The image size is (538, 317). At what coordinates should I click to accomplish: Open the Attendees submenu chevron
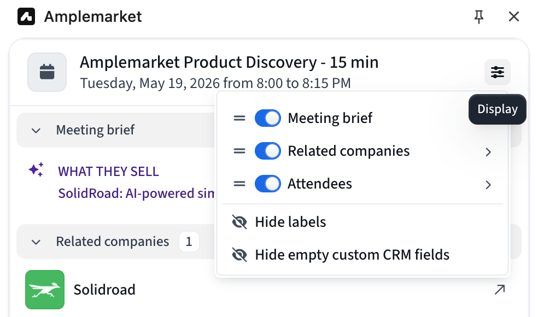coord(488,185)
